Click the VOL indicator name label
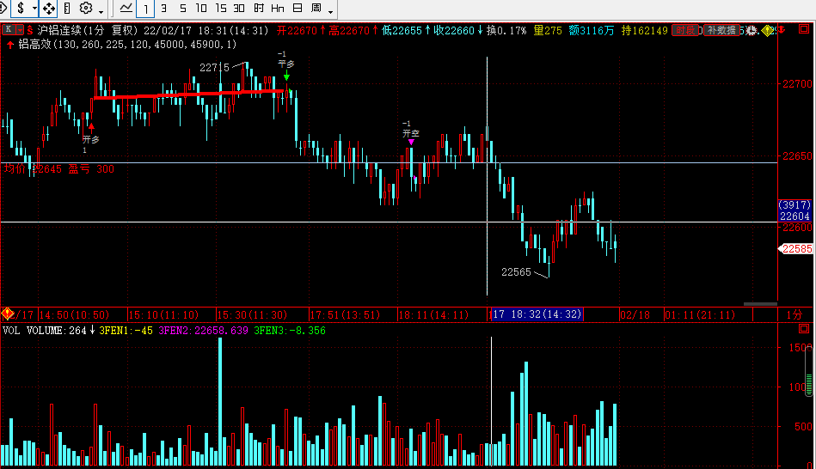The image size is (816, 469). point(11,330)
